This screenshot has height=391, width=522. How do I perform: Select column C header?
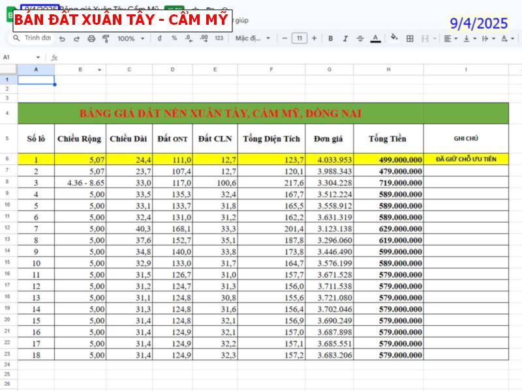[x=129, y=70]
